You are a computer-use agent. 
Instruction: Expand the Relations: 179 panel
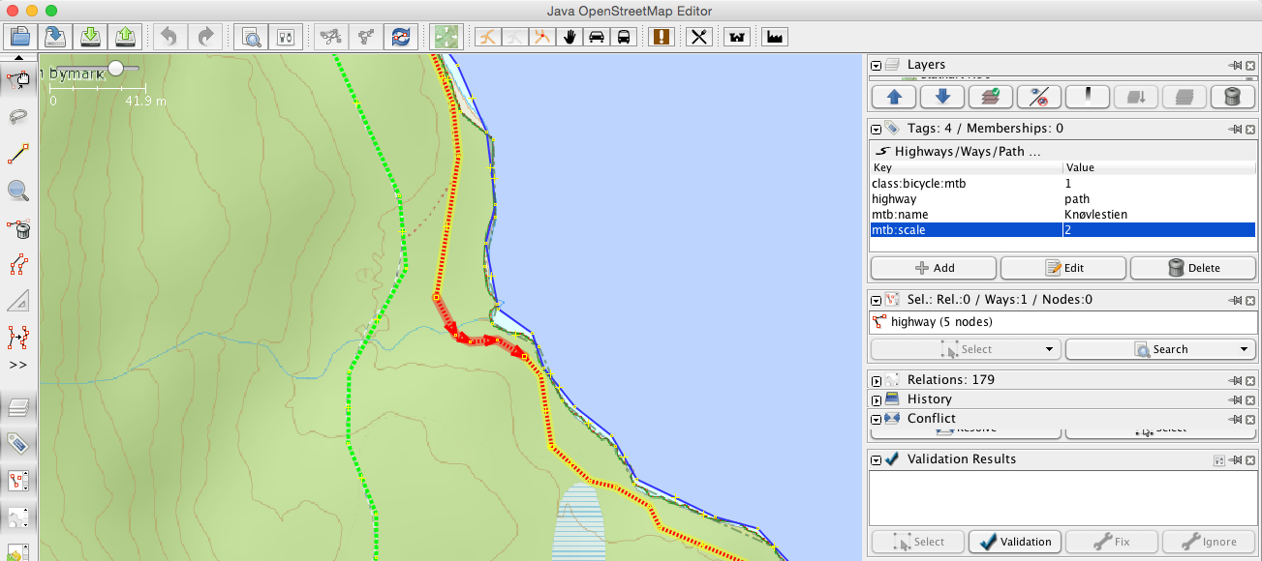point(877,380)
